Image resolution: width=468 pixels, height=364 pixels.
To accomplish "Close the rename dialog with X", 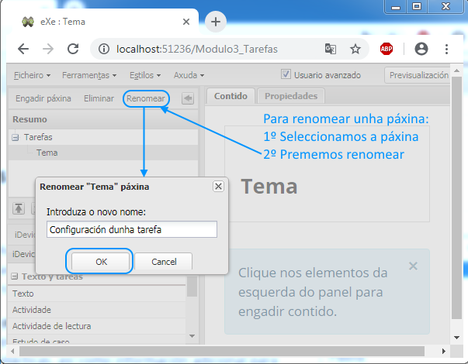I will pyautogui.click(x=218, y=187).
